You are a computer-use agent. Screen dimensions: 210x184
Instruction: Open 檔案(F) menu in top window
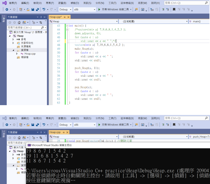[13, 3]
